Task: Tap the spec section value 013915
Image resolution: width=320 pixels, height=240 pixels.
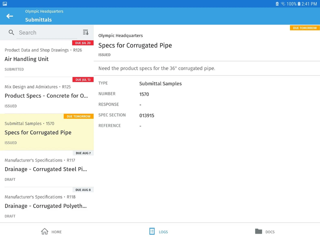Action: 147,116
